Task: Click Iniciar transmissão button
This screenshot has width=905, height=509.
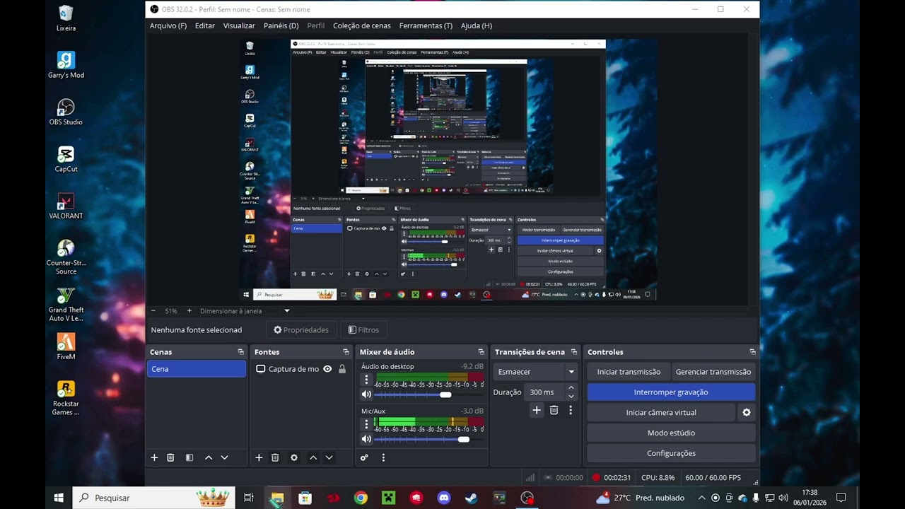Action: [629, 372]
